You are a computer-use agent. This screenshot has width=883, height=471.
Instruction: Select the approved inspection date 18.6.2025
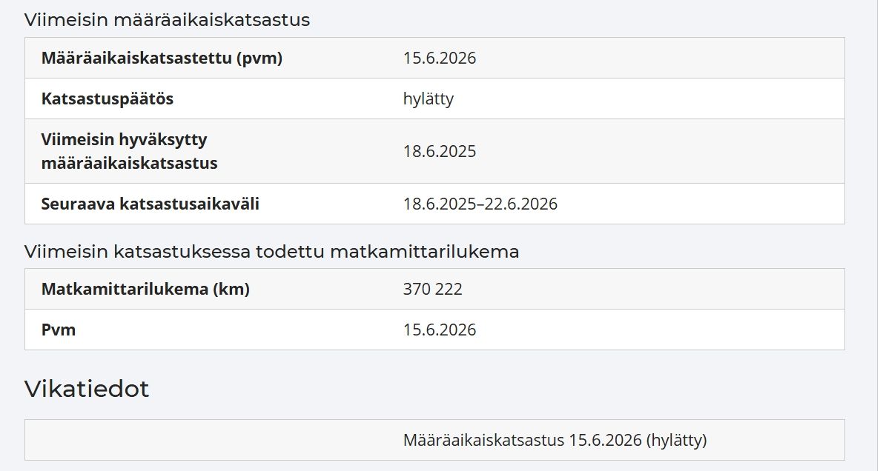[x=439, y=151]
